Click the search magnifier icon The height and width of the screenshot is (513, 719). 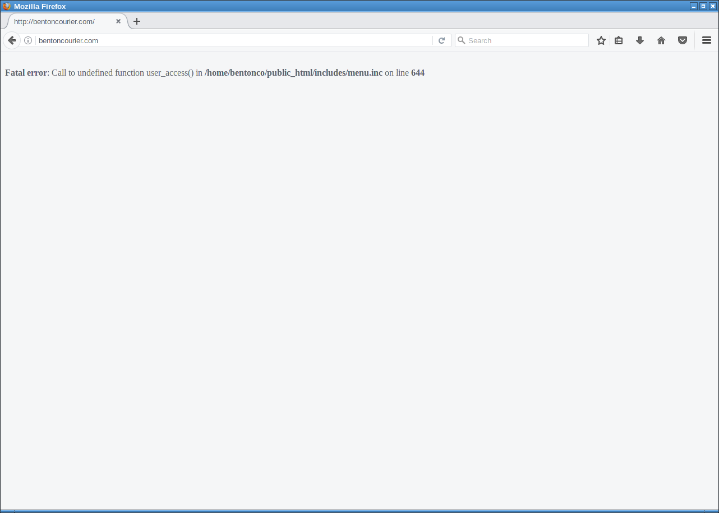[x=462, y=40]
